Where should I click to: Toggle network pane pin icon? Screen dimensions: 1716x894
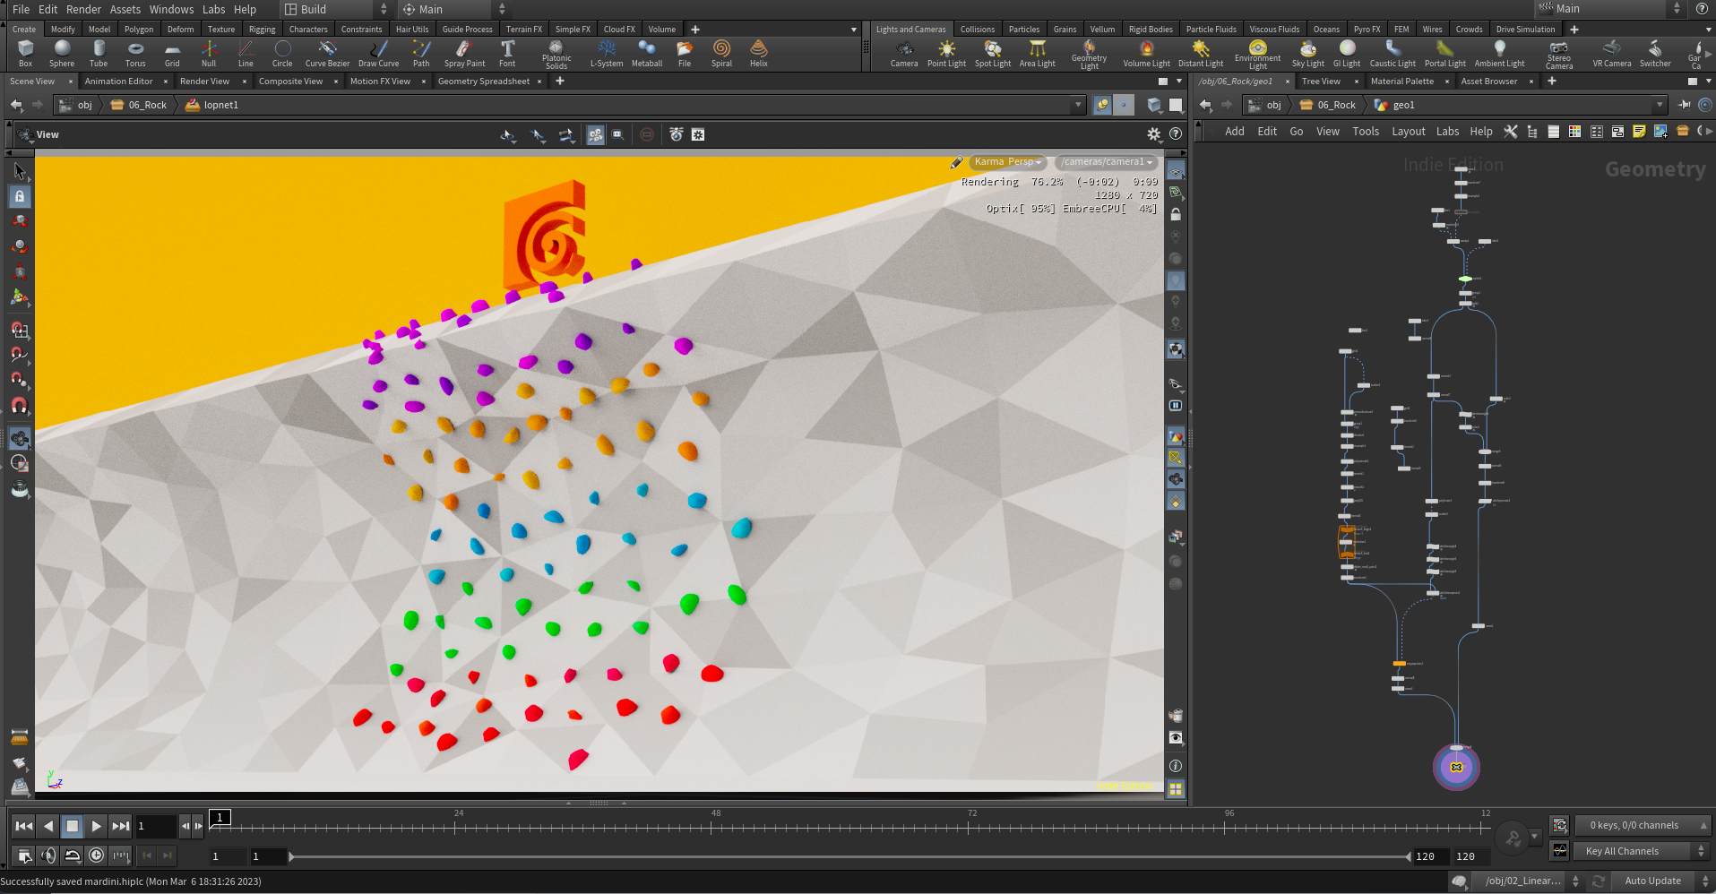[x=1685, y=105]
